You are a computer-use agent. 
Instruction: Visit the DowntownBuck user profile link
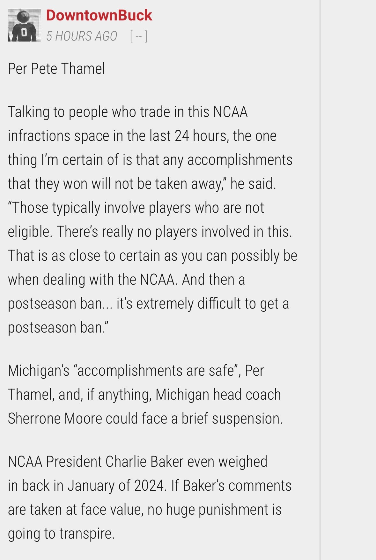coord(99,15)
